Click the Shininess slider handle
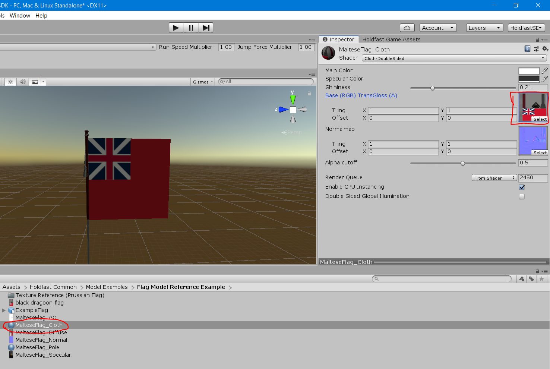Screen dimensions: 550x369 433,88
